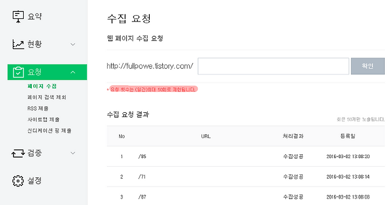Open 신디케이션 핑 제출 submenu item
The width and height of the screenshot is (388, 205).
coord(50,131)
